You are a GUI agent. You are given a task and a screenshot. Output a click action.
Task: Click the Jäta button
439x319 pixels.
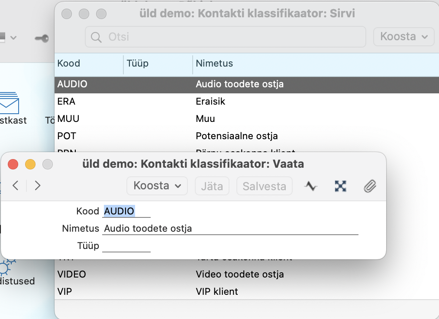point(212,186)
